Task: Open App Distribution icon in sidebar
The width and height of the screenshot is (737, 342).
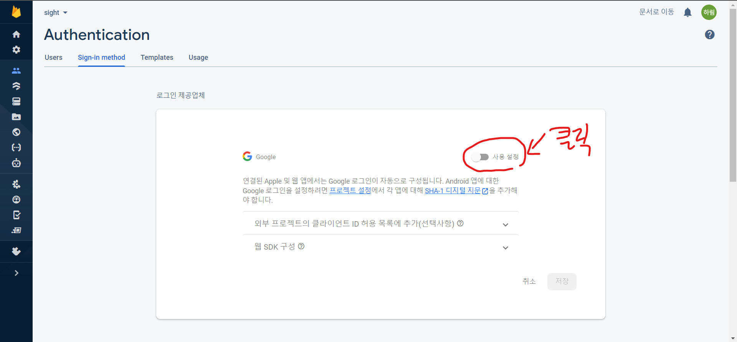Action: (x=16, y=230)
